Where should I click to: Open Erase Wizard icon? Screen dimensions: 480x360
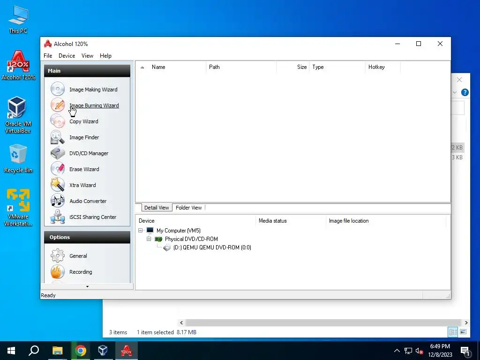point(58,169)
